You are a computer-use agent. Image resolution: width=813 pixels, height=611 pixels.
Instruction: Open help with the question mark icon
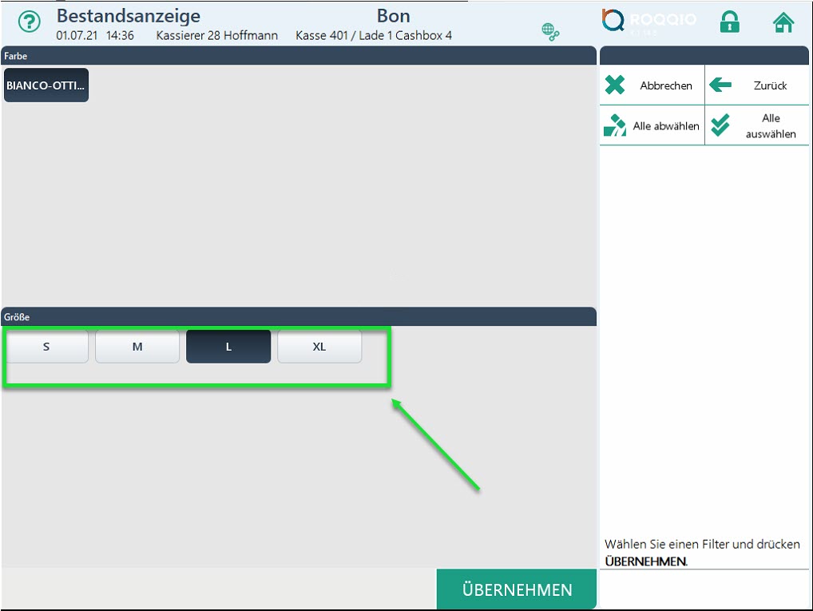point(30,22)
